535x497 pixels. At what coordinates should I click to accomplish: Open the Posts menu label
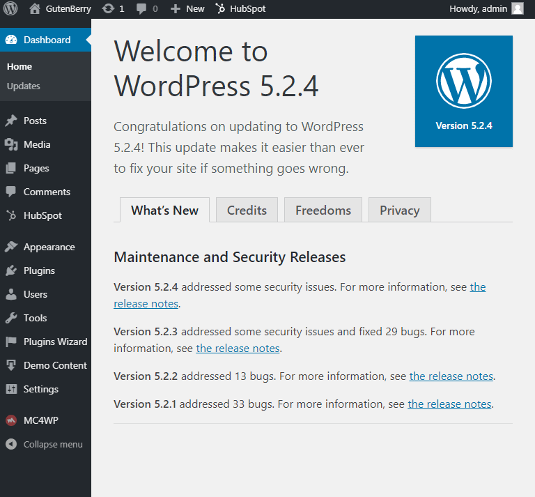[35, 121]
